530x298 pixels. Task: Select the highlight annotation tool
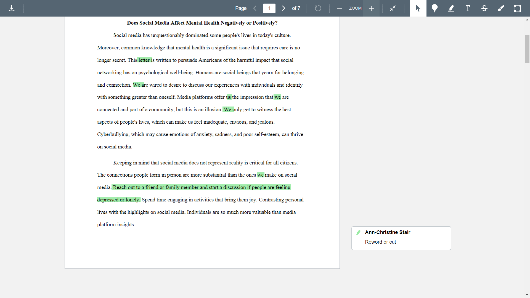pyautogui.click(x=451, y=8)
